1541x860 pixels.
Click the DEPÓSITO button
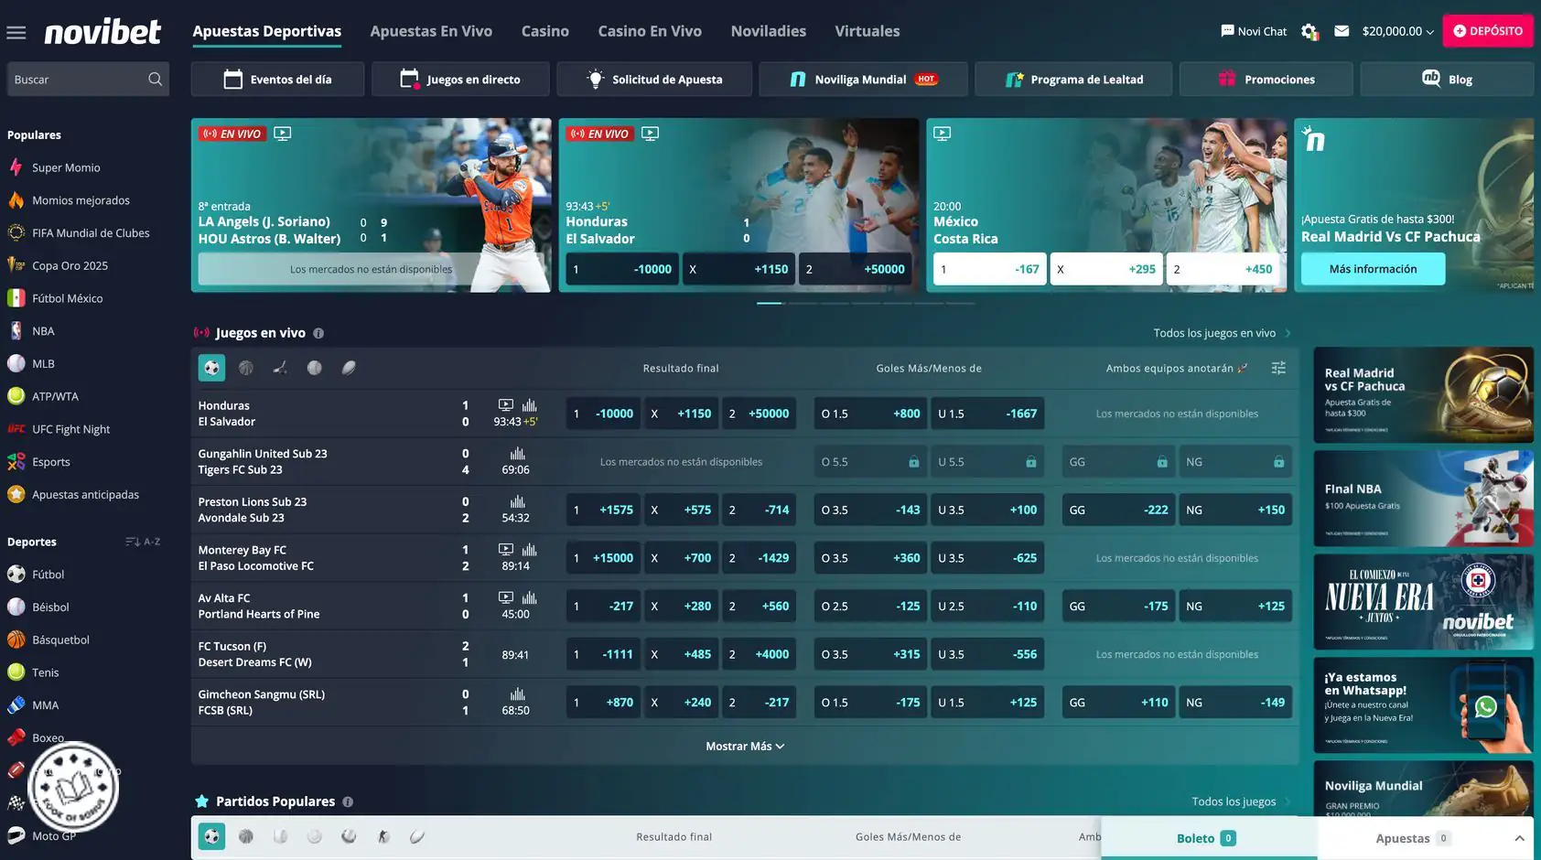1488,31
